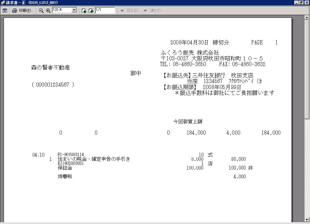Click the account number 1234567

pyautogui.click(x=213, y=81)
